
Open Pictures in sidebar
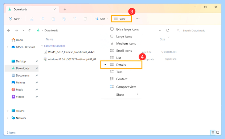tap(19, 82)
